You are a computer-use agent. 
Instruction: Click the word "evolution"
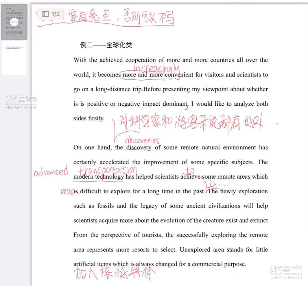[x=173, y=221]
